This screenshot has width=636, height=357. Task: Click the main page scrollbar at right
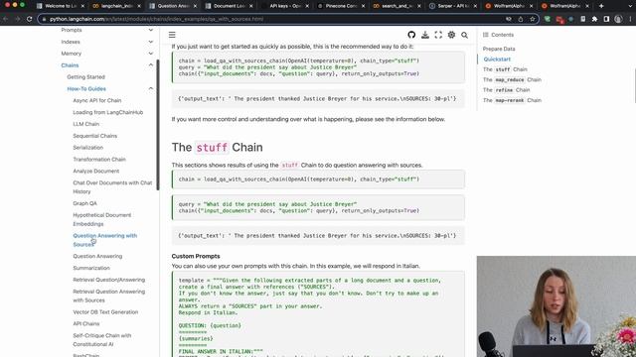634,85
